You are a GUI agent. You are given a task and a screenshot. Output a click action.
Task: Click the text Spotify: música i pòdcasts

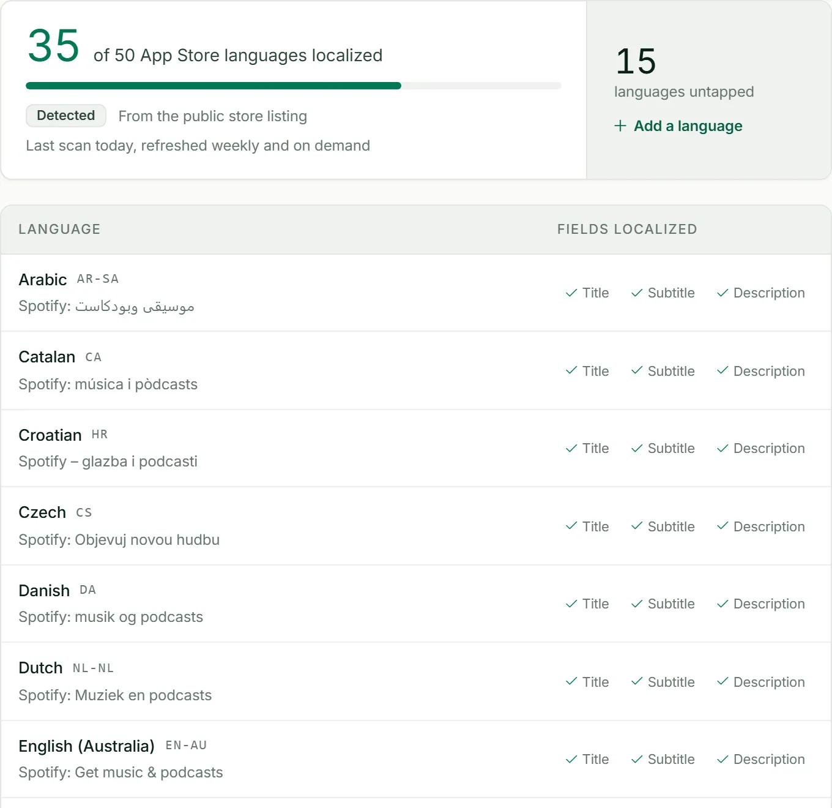point(108,384)
